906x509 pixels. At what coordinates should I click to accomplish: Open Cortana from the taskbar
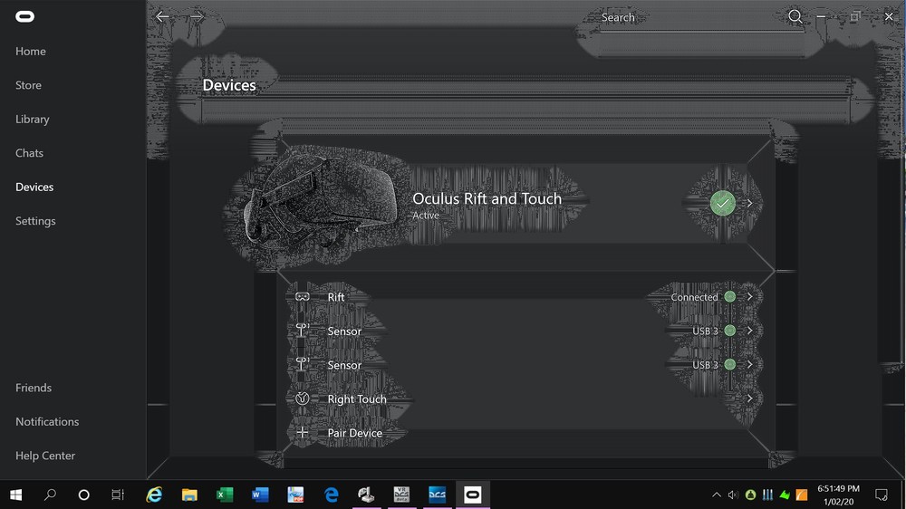[83, 495]
